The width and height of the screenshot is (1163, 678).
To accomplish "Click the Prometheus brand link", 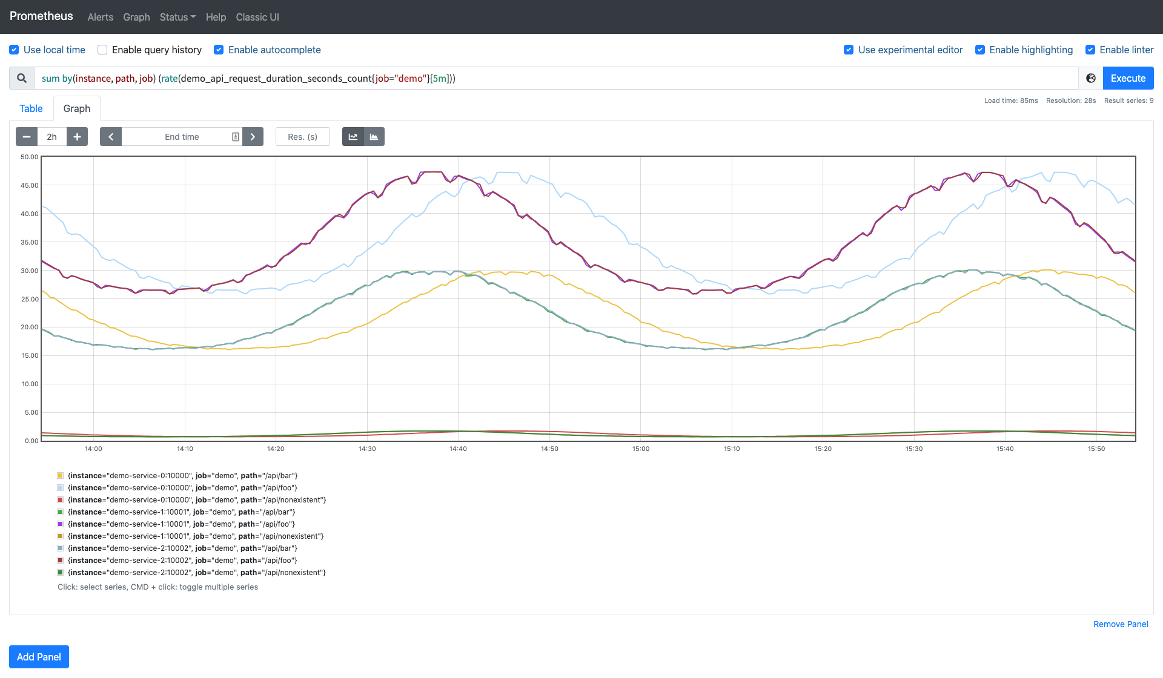I will [x=41, y=16].
